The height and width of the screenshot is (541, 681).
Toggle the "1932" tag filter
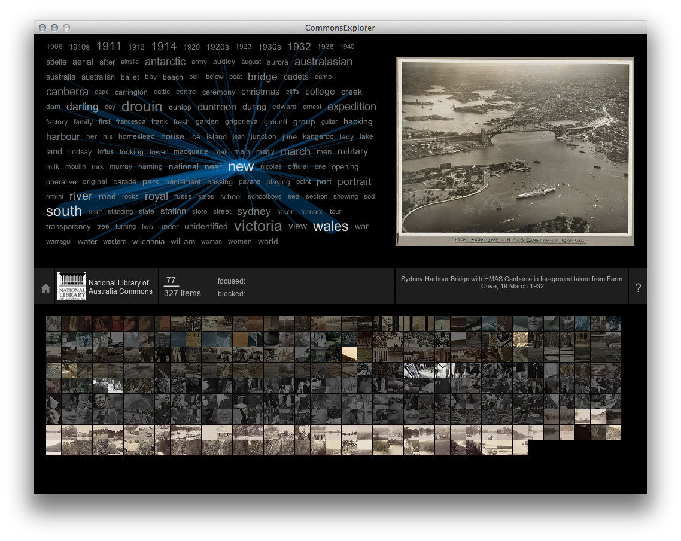(299, 46)
